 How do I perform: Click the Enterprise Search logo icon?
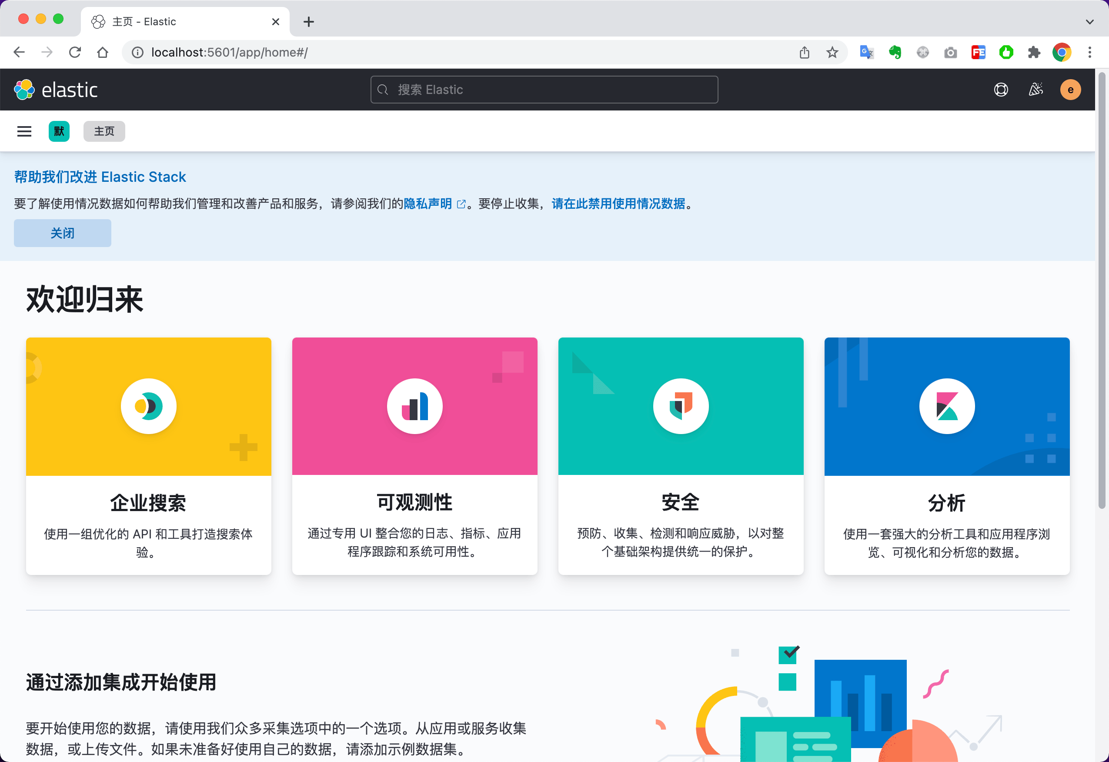pos(148,406)
